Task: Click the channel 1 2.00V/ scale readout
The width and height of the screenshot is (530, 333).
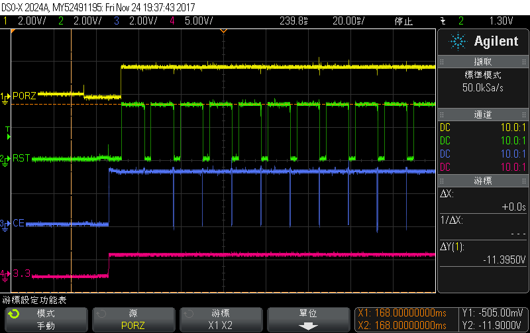Action: tap(32, 21)
